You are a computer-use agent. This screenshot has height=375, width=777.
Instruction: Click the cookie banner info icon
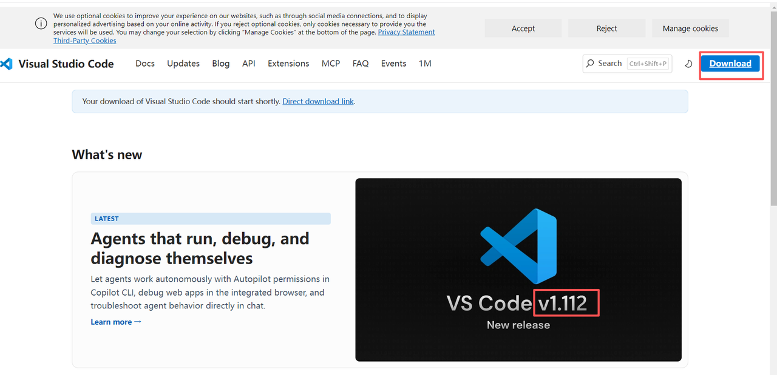click(x=41, y=24)
